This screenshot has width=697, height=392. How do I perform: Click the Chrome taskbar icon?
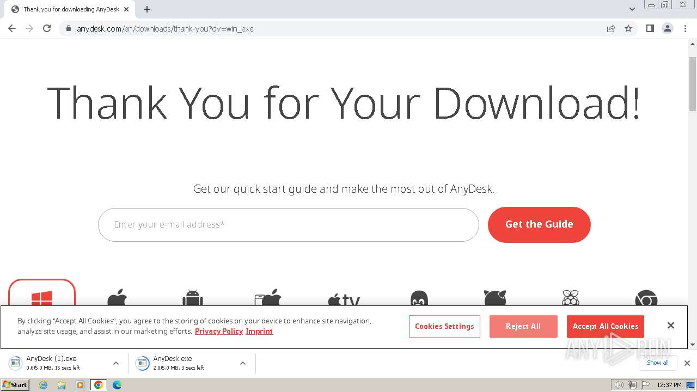[99, 385]
